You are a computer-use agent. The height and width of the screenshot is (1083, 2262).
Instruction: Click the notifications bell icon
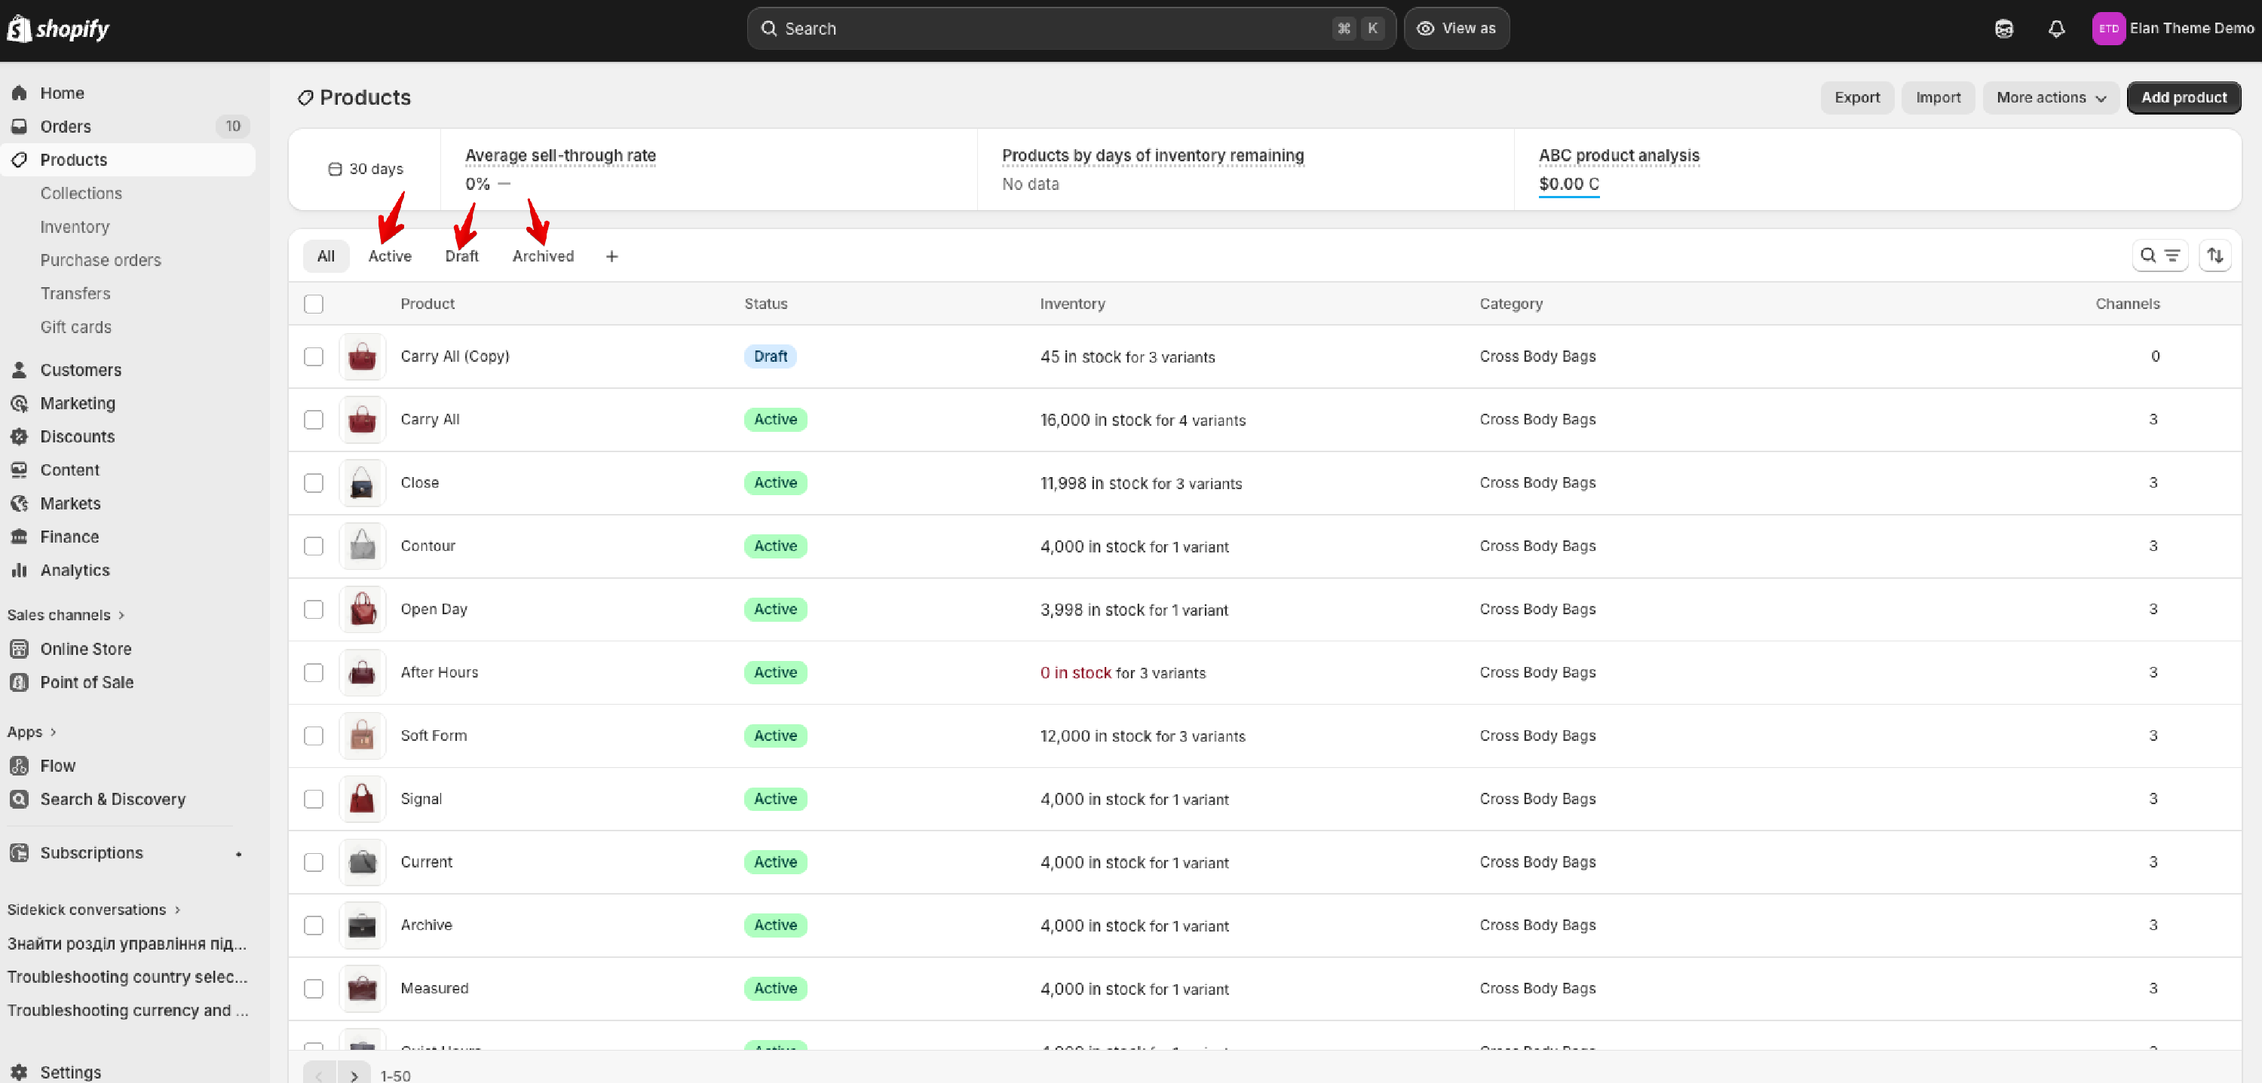[x=2055, y=29]
